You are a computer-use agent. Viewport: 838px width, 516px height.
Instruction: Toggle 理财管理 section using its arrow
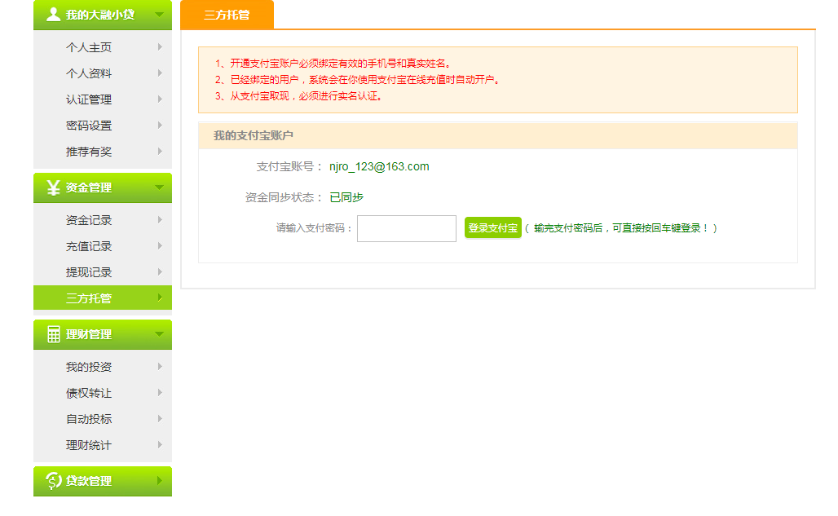pos(159,334)
